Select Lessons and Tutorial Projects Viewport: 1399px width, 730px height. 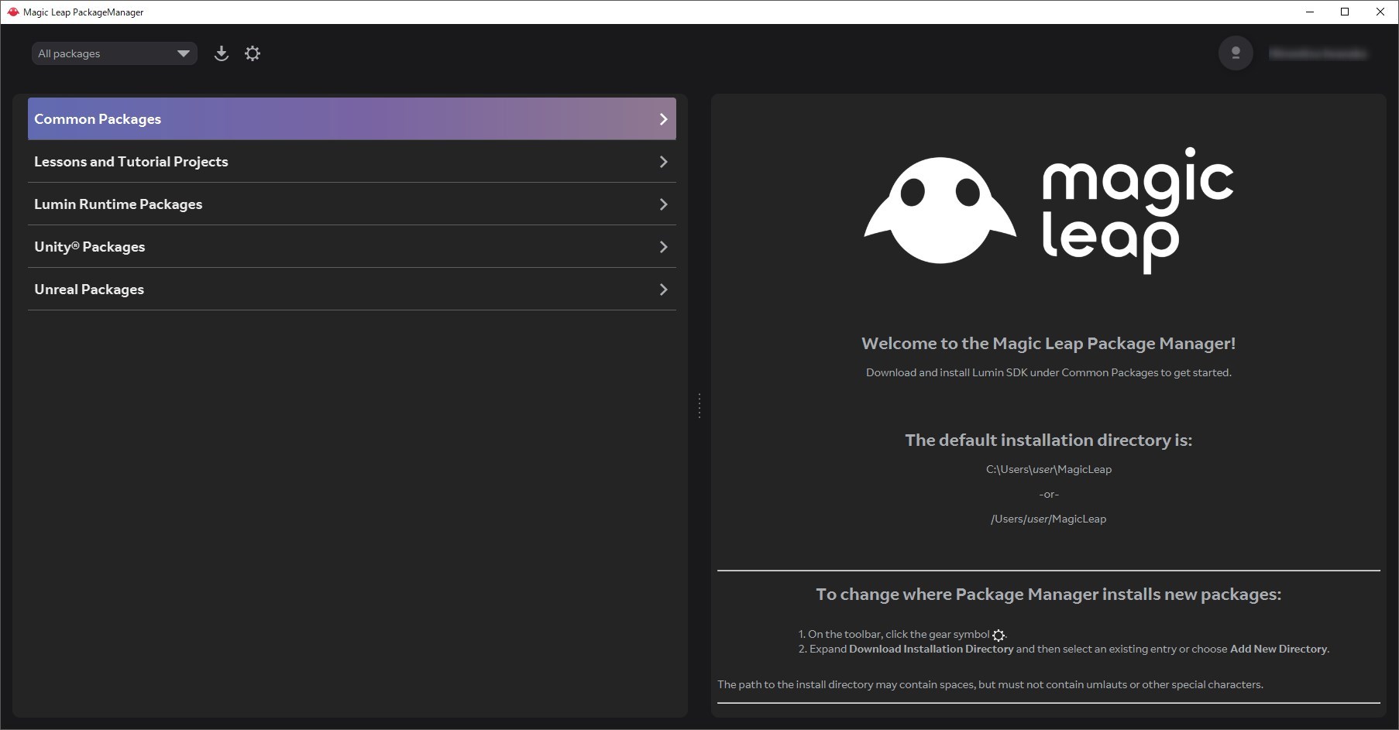point(352,161)
